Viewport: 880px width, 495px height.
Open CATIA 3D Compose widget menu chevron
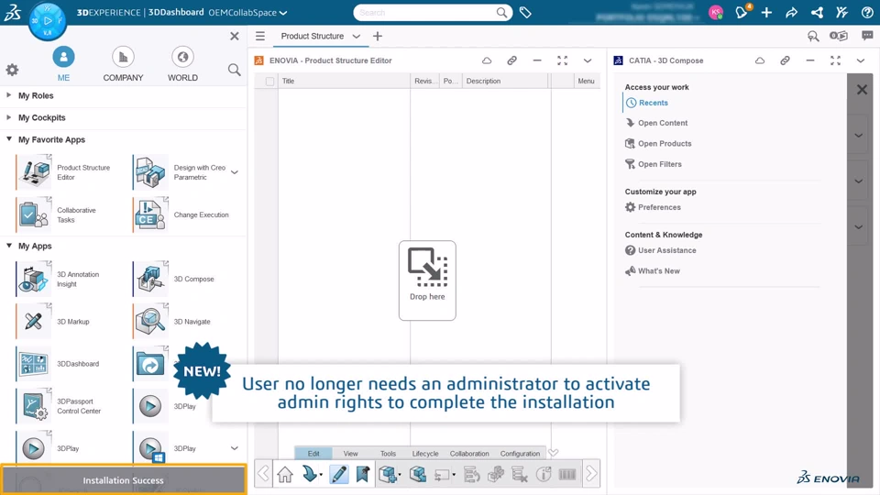pos(861,60)
